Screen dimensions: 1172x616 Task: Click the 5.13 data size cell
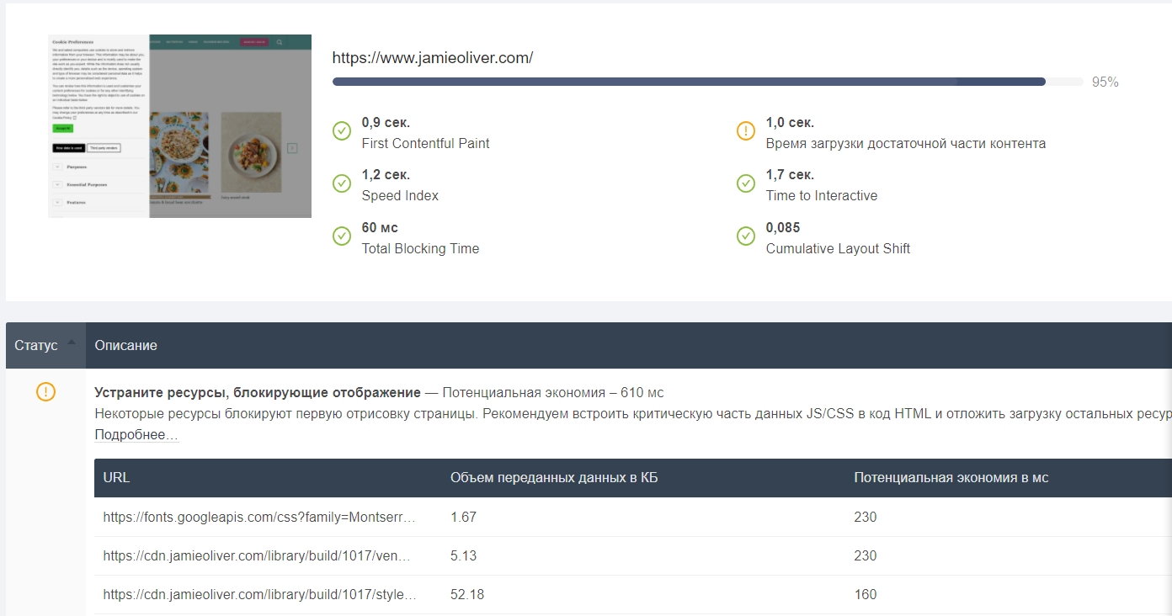[x=463, y=555]
